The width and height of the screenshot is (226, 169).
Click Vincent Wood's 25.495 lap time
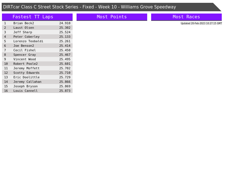(65, 59)
